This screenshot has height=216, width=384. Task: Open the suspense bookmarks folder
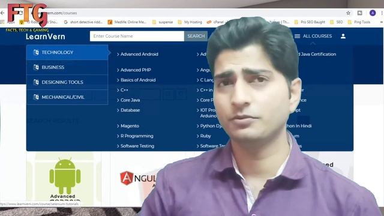(163, 22)
